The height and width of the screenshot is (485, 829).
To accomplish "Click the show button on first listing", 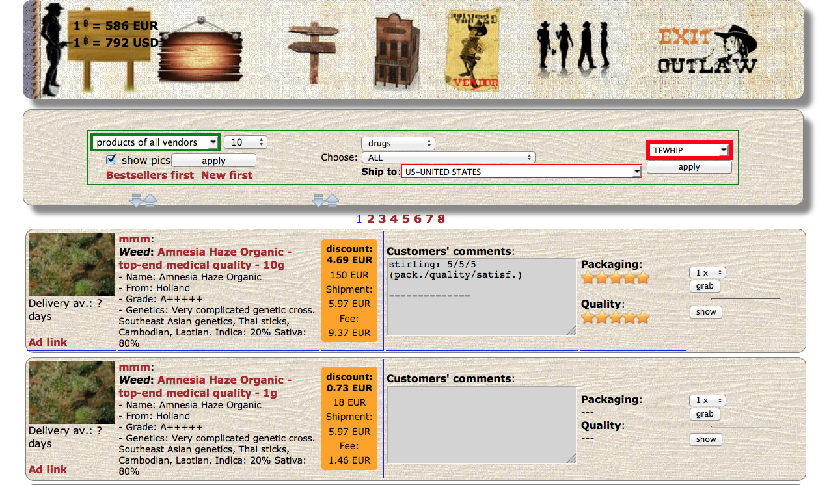I will click(705, 312).
